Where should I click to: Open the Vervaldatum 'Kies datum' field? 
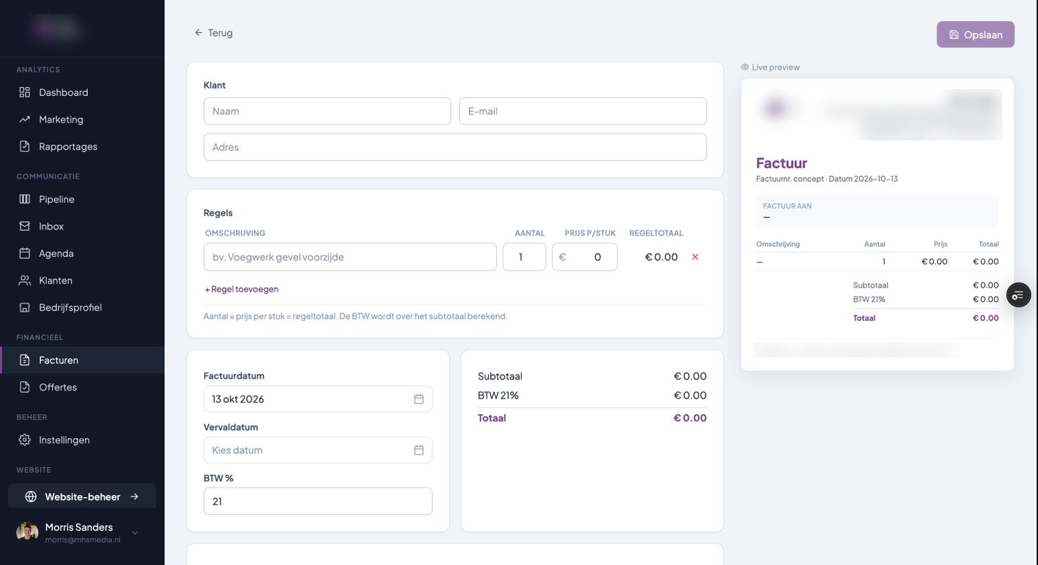[x=318, y=450]
